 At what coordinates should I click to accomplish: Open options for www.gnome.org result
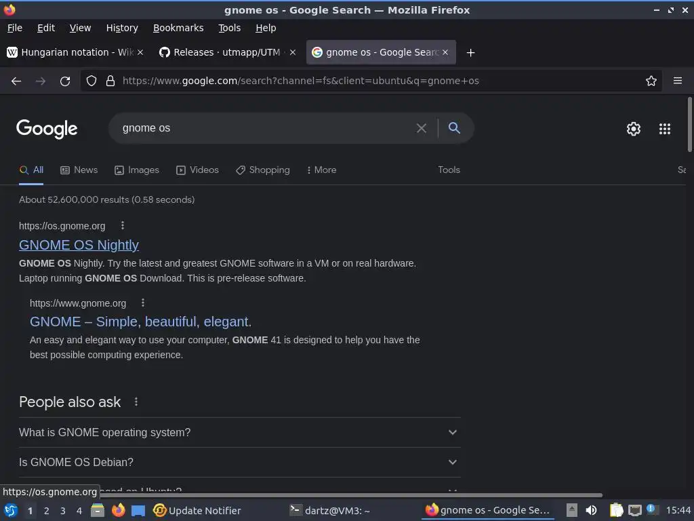point(142,303)
